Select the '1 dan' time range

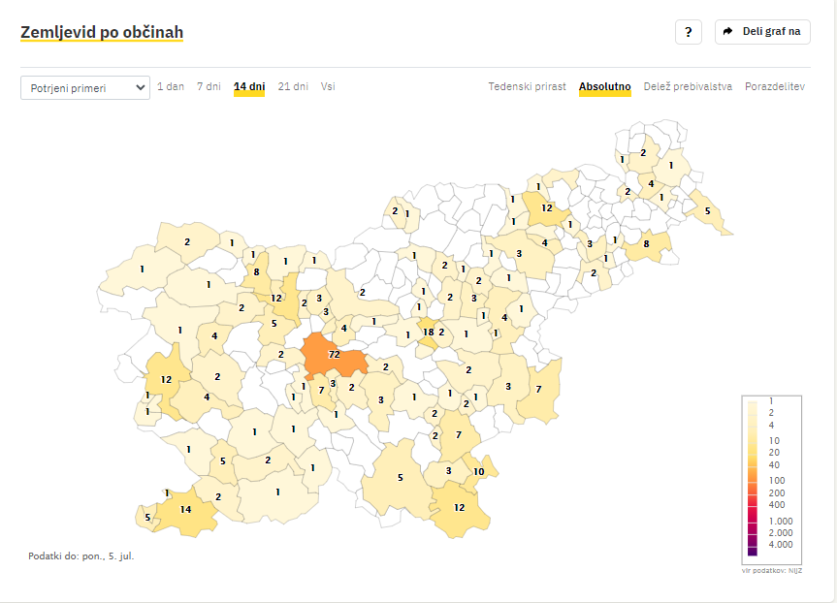(x=171, y=86)
